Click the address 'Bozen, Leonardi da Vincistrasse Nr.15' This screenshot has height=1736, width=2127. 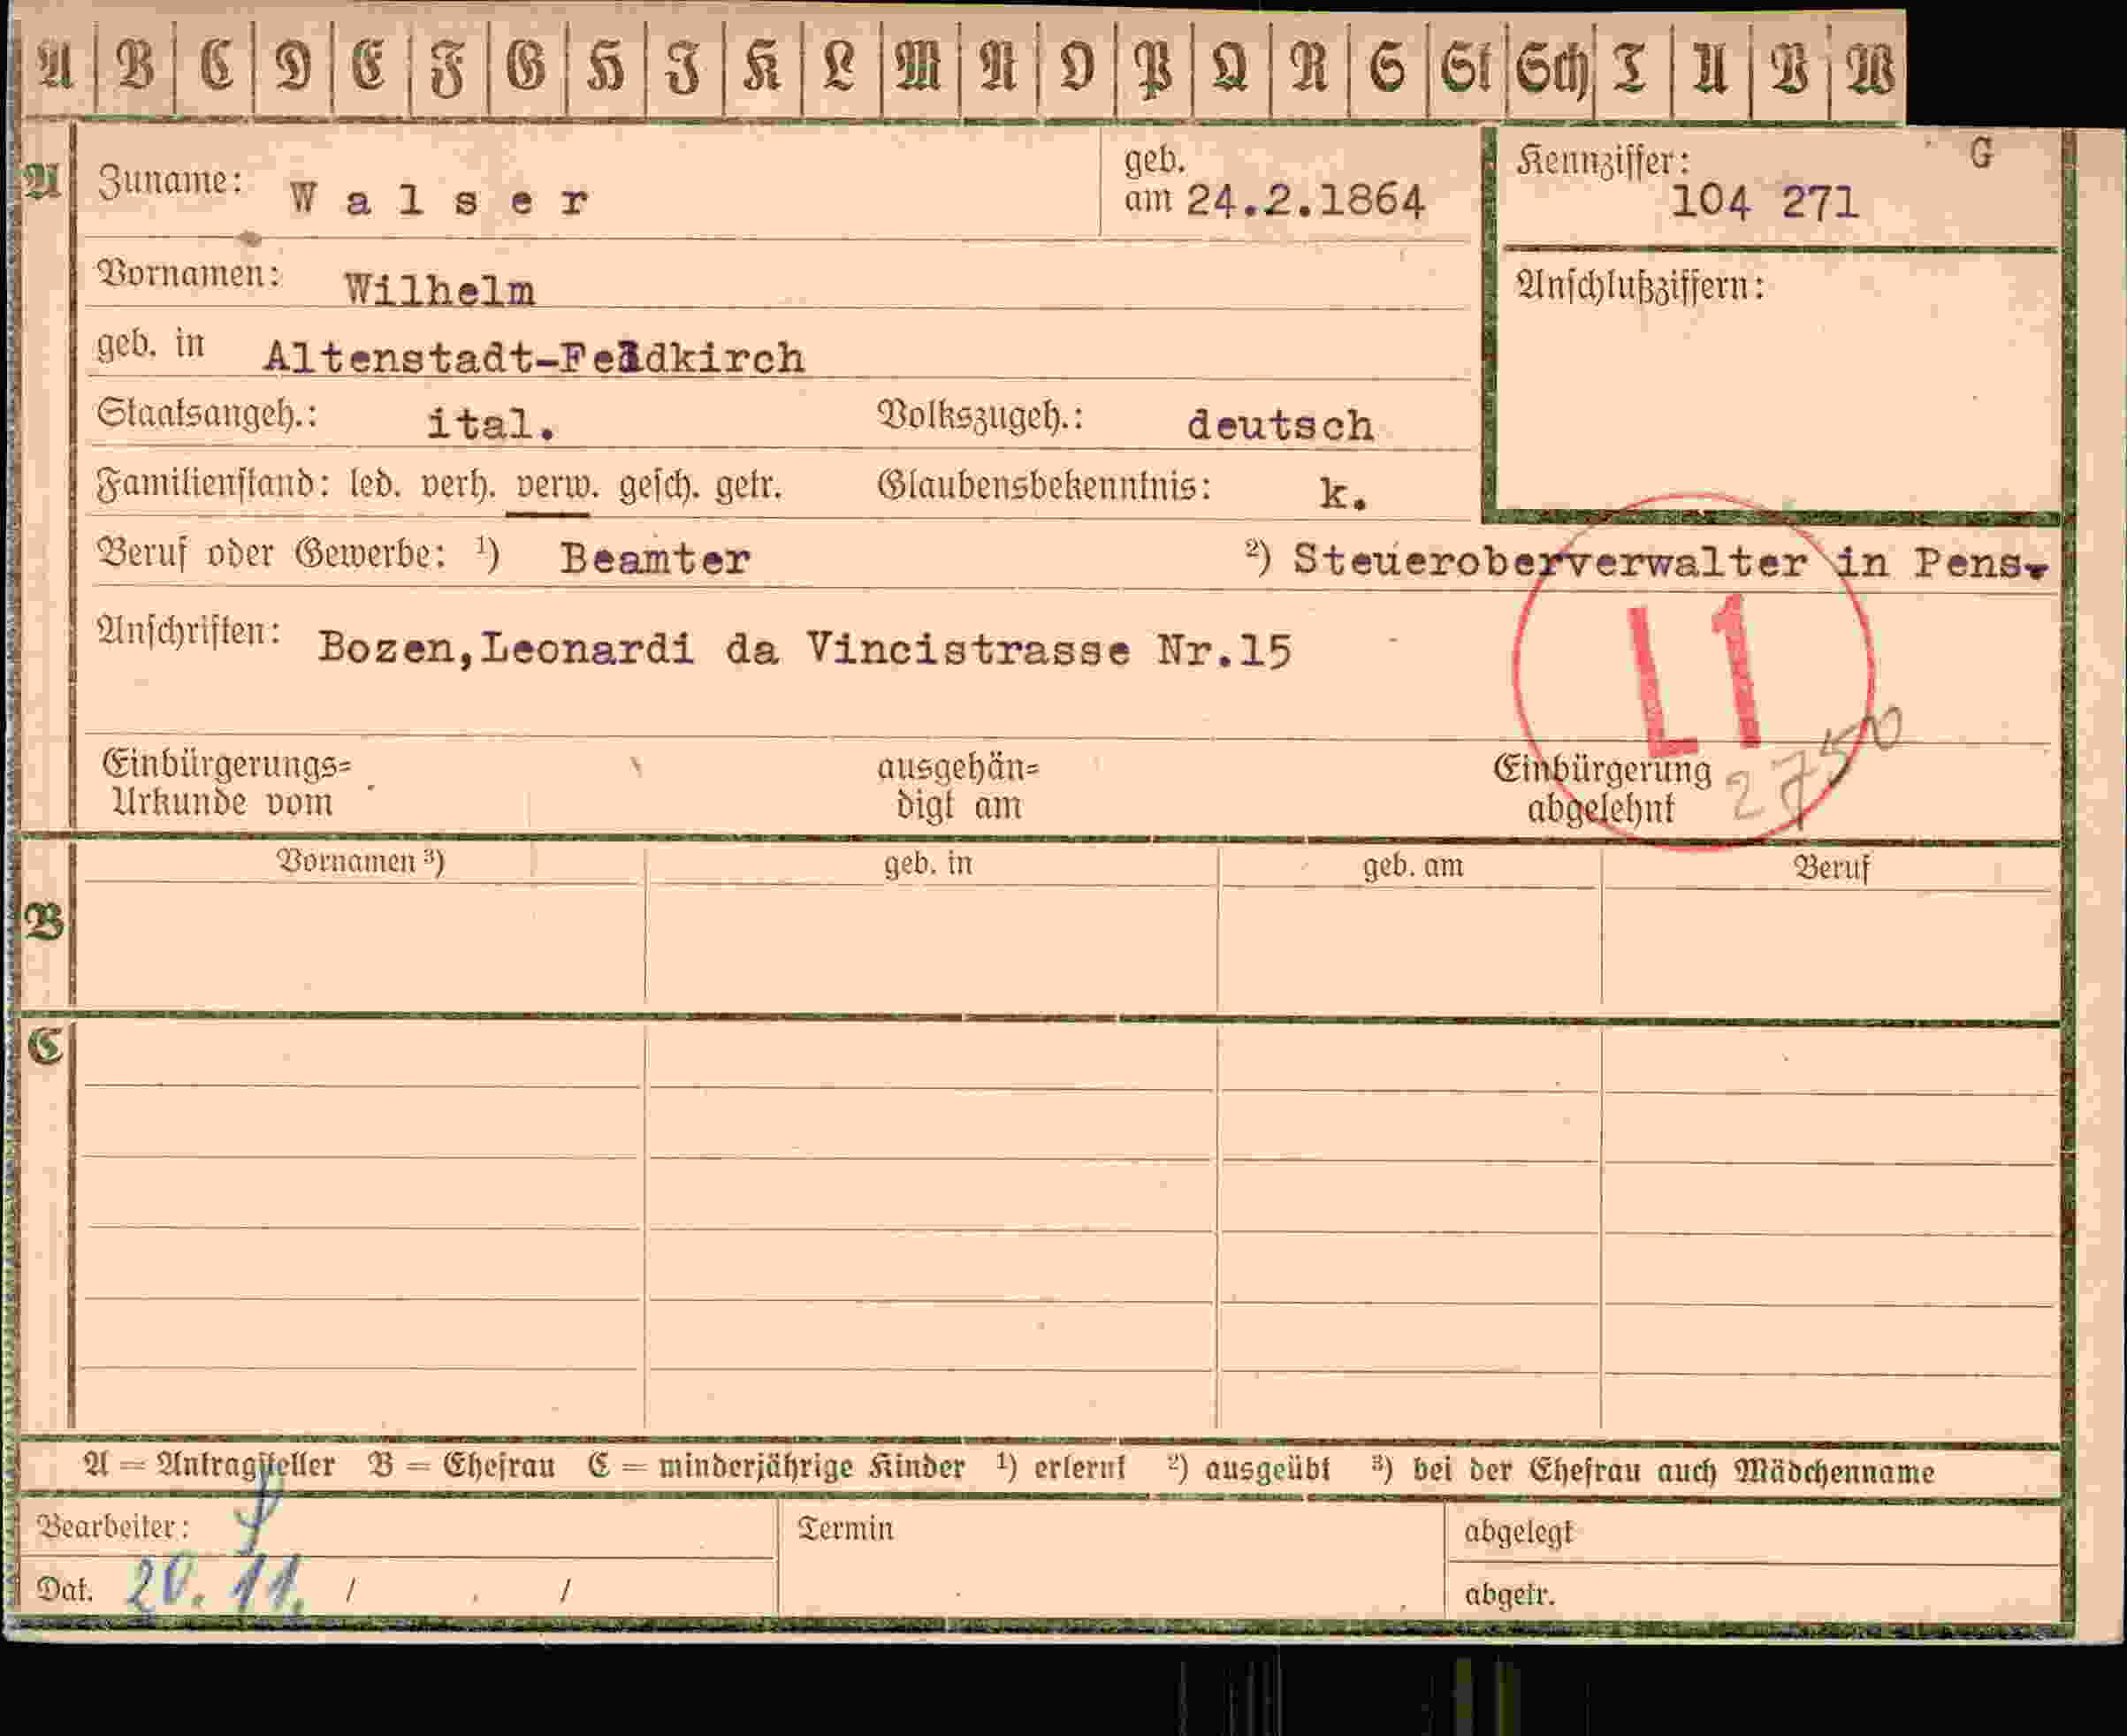click(805, 649)
